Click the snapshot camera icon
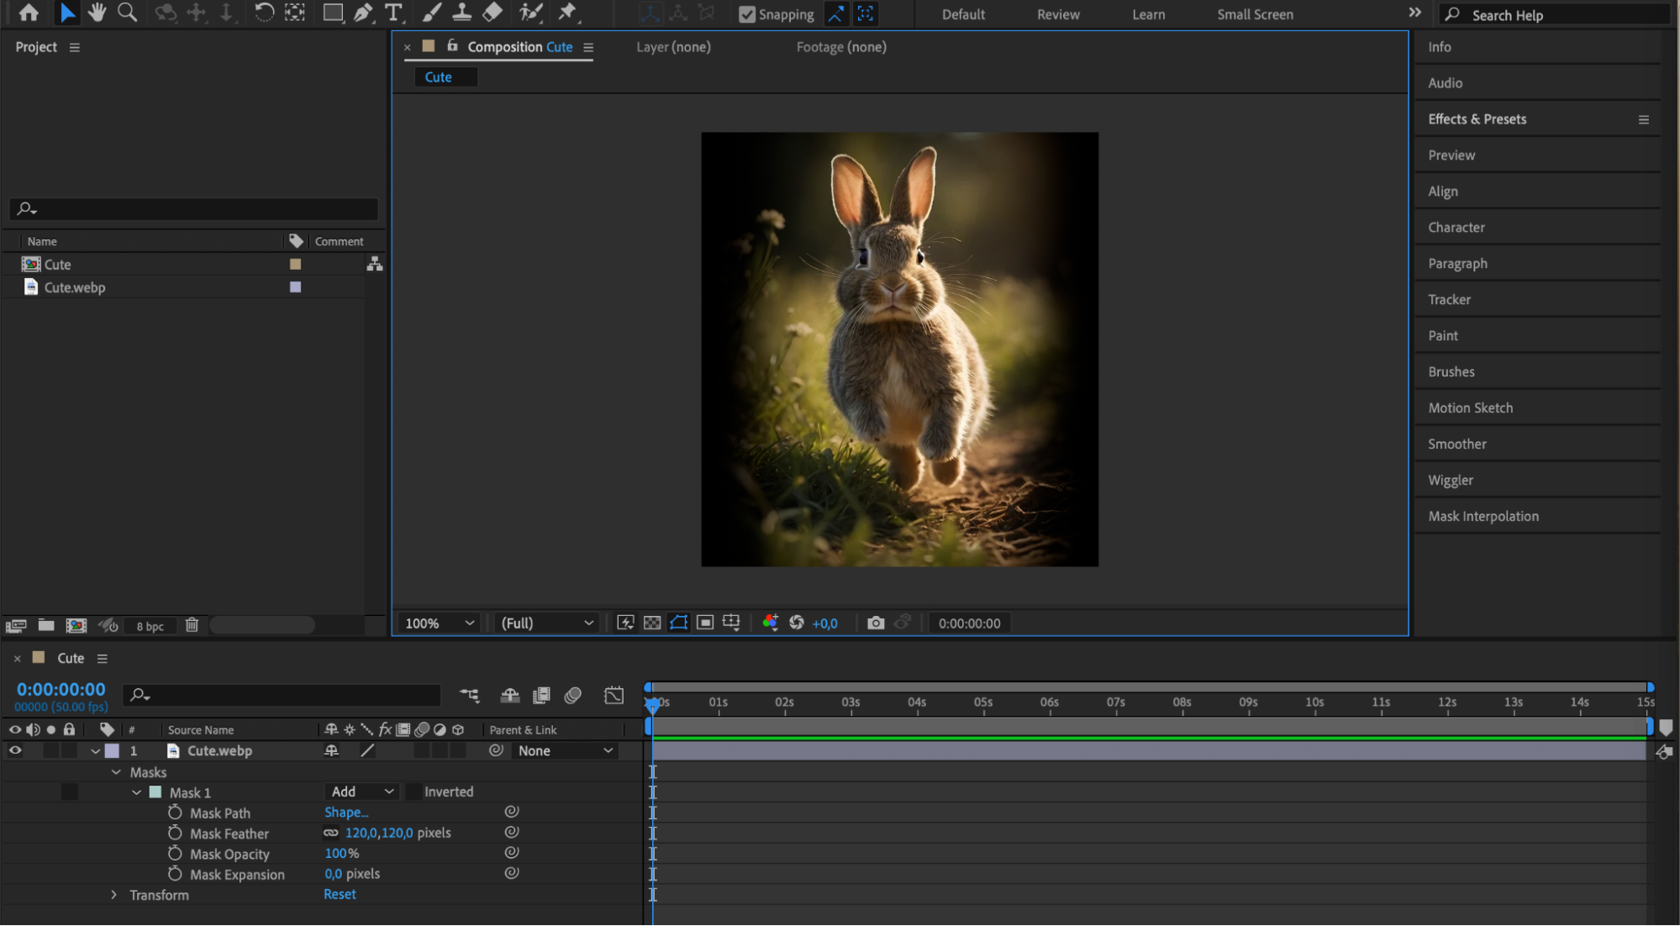 [875, 623]
